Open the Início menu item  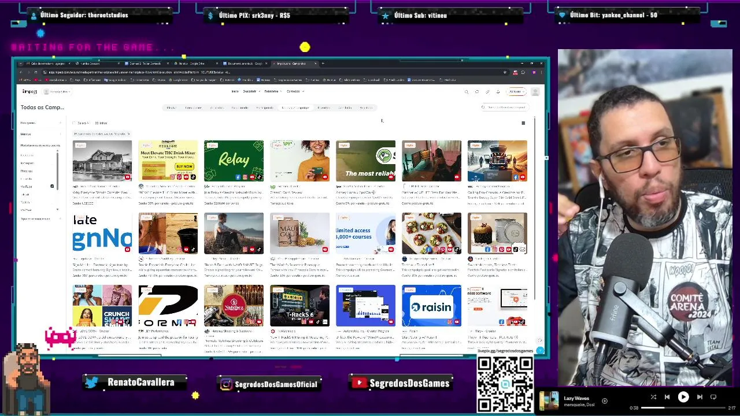[x=235, y=91]
